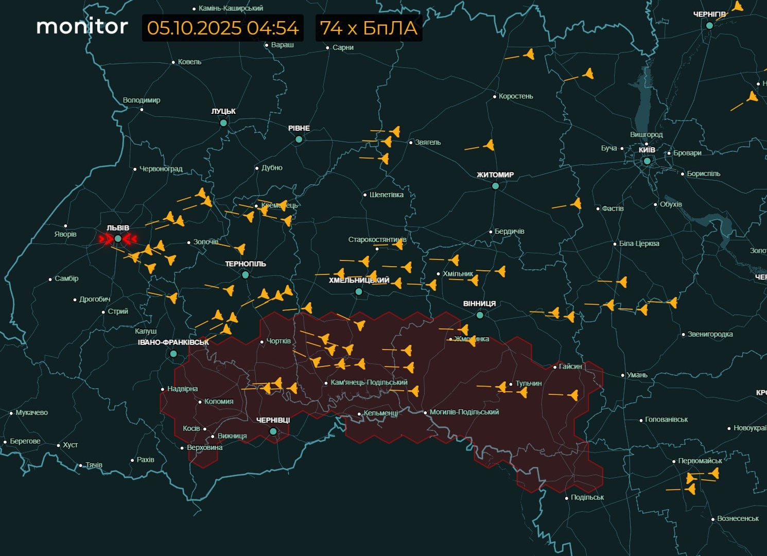Screen dimensions: 767x556
Task: Select the Івано-Франківськ city marker dot
Action: point(173,354)
